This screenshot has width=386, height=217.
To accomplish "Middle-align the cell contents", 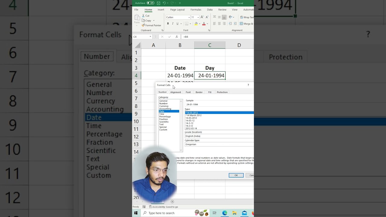I will [x=219, y=17].
